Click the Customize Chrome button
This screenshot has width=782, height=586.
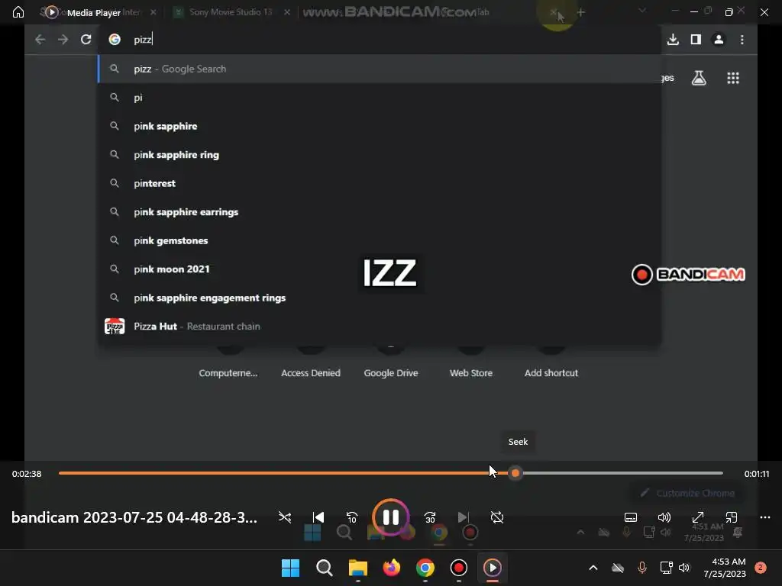point(687,493)
